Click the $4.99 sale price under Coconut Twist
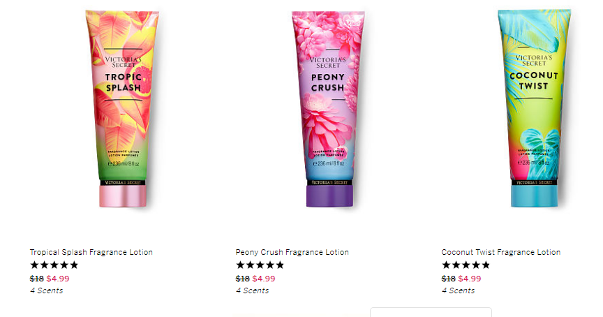603x317 pixels. coord(470,279)
